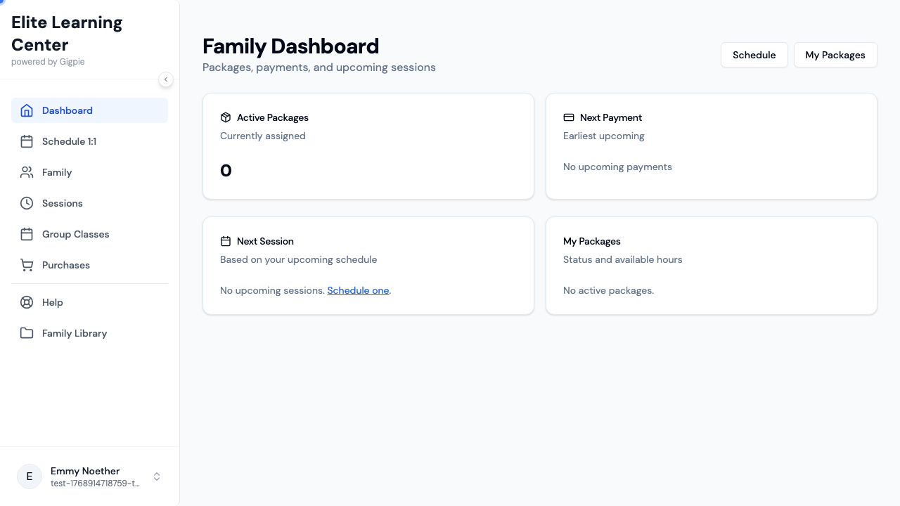The width and height of the screenshot is (900, 506).
Task: Click the Schedule 1:1 calendar icon
Action: point(27,141)
